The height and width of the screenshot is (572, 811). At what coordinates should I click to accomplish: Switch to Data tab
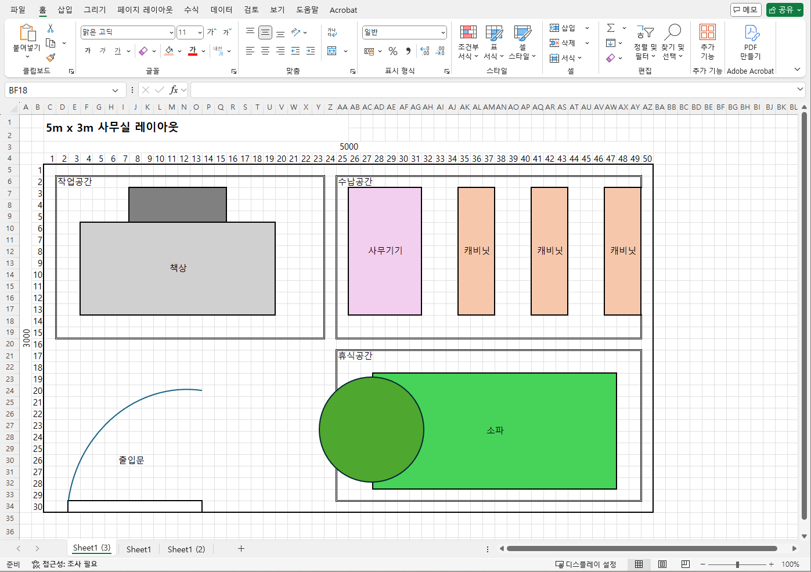(222, 10)
